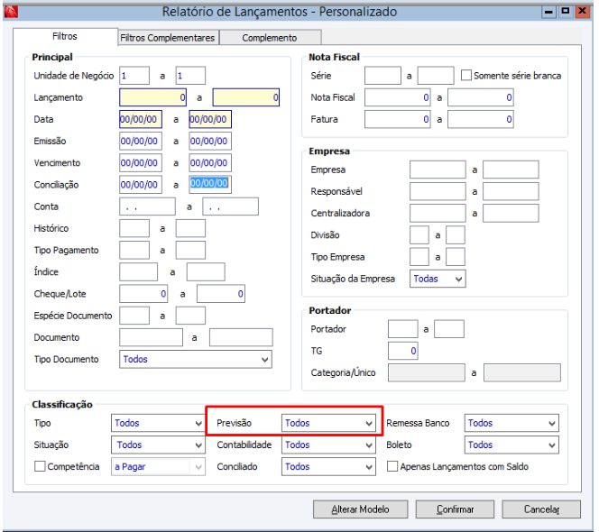Expand the Situação dropdown
The image size is (599, 532).
(x=158, y=445)
